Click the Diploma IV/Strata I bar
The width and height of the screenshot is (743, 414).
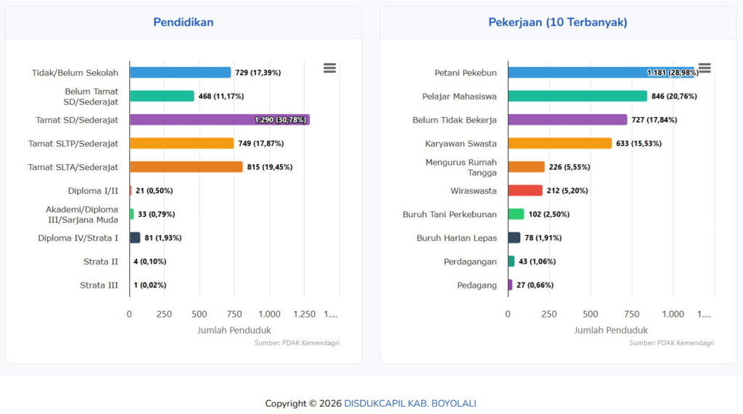[135, 238]
